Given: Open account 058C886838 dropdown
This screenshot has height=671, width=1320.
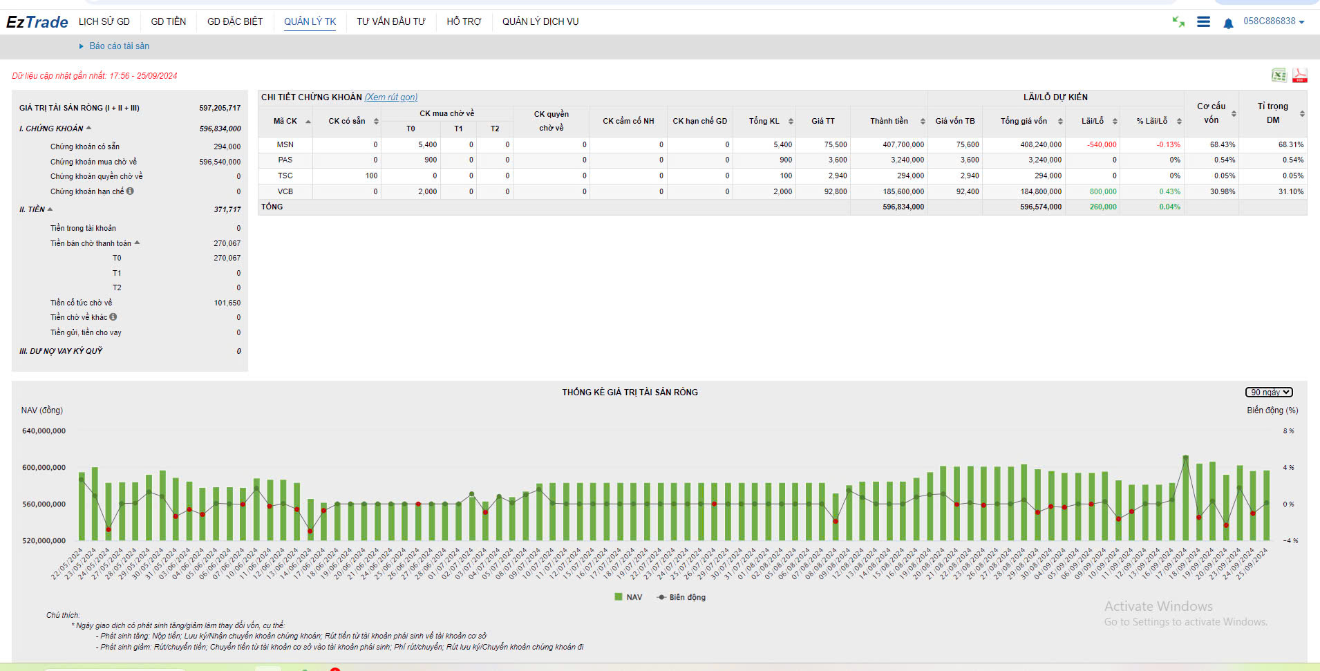Looking at the screenshot, I should [x=1274, y=21].
